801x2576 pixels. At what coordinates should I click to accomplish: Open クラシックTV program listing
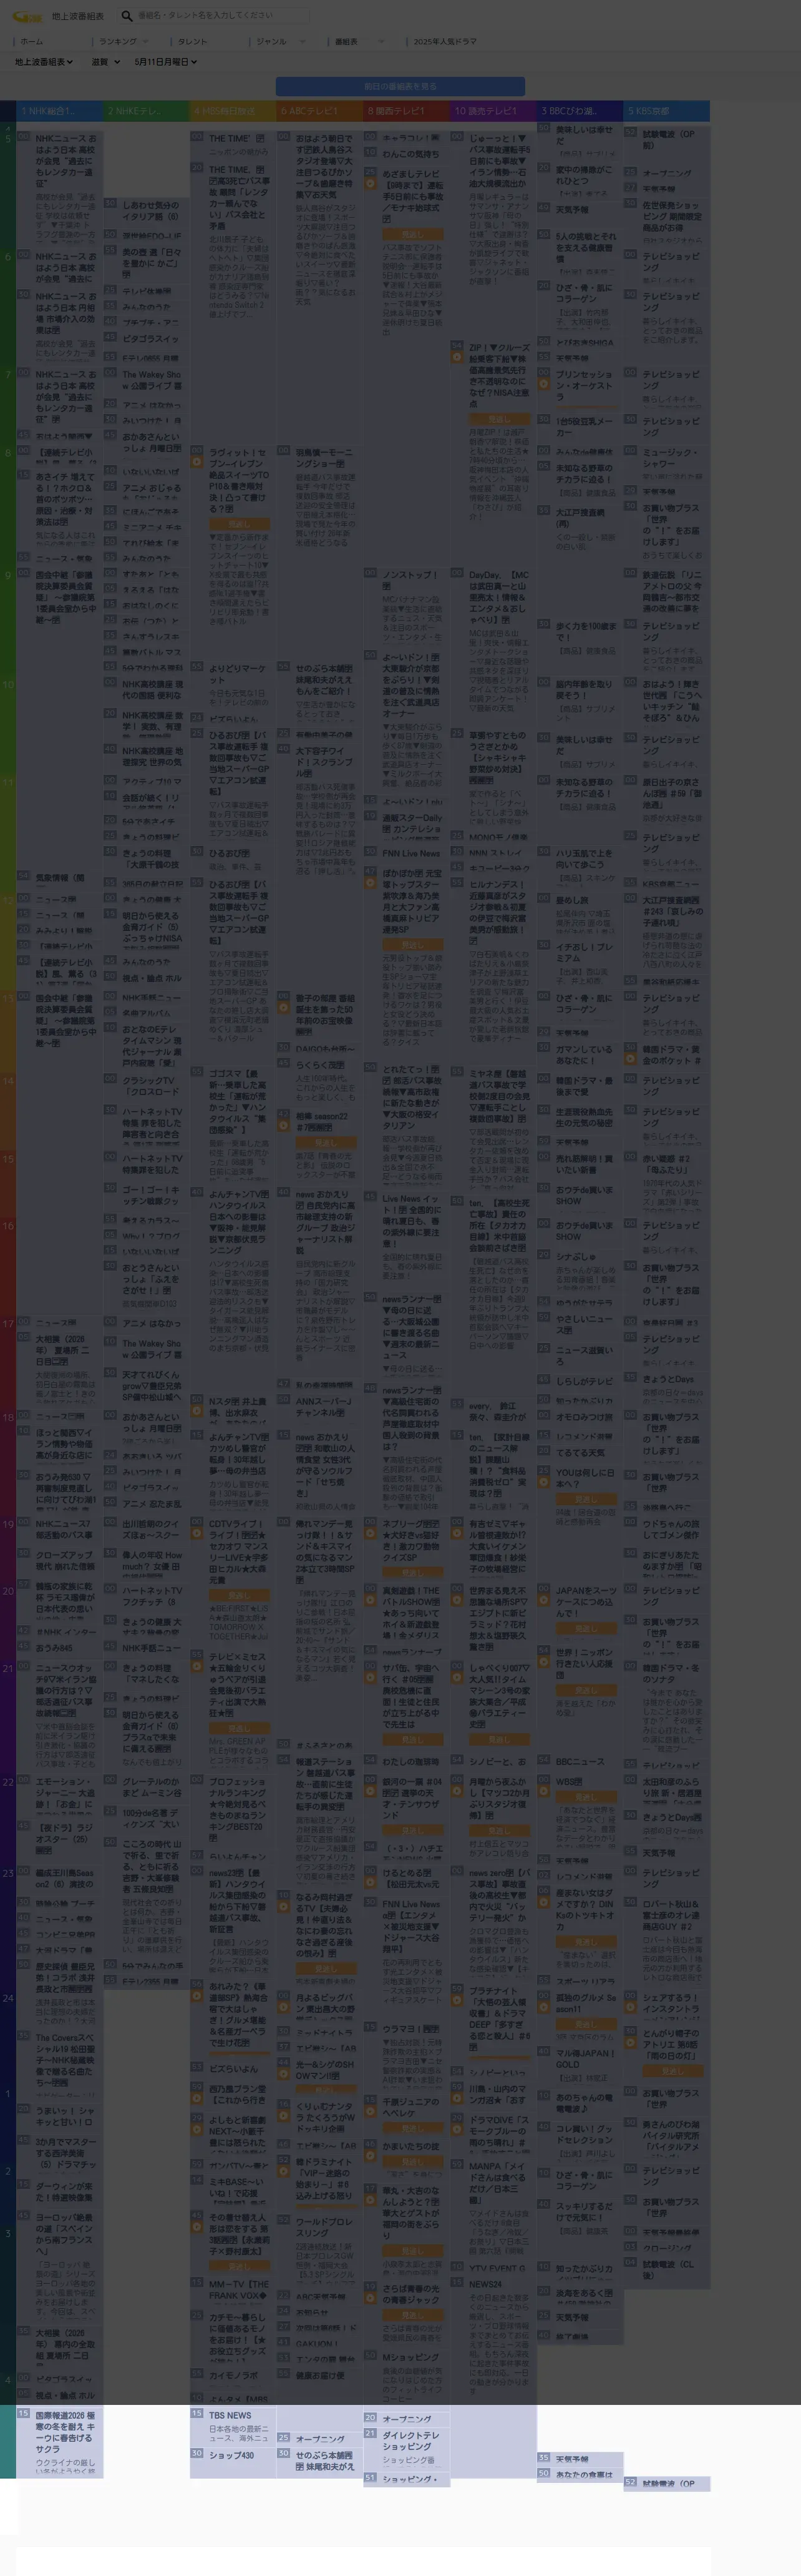(151, 1086)
